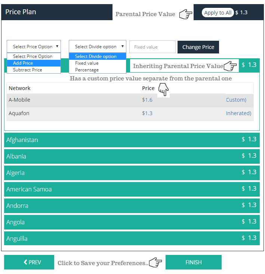Expand the Albania country row
265x274 pixels.
point(132,156)
